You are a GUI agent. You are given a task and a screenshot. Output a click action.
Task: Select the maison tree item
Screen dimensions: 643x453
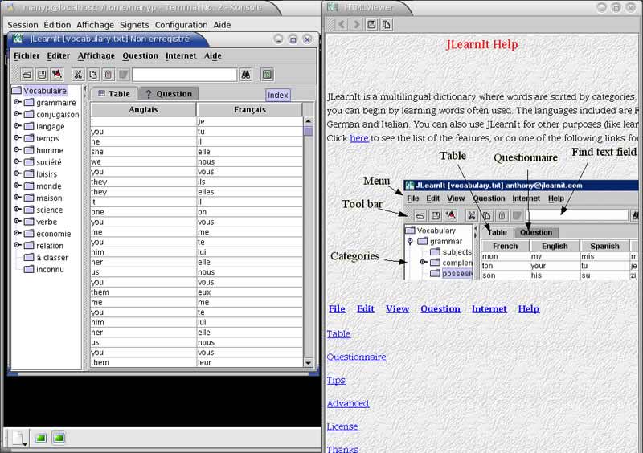click(49, 198)
